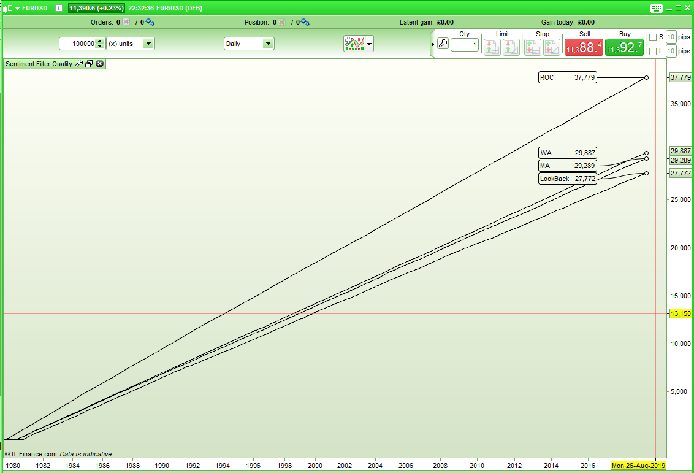This screenshot has width=694, height=473.
Task: Cancel orders with the Orders X icon
Action: (x=126, y=21)
